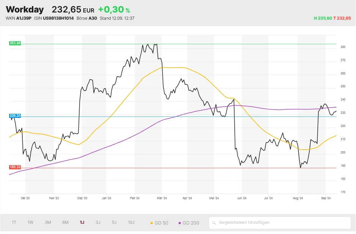Click the daily low T 232,65 value
This screenshot has height=234, width=356.
tap(342, 18)
